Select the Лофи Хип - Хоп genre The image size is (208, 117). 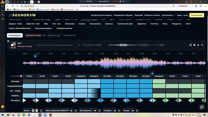pos(33,24)
